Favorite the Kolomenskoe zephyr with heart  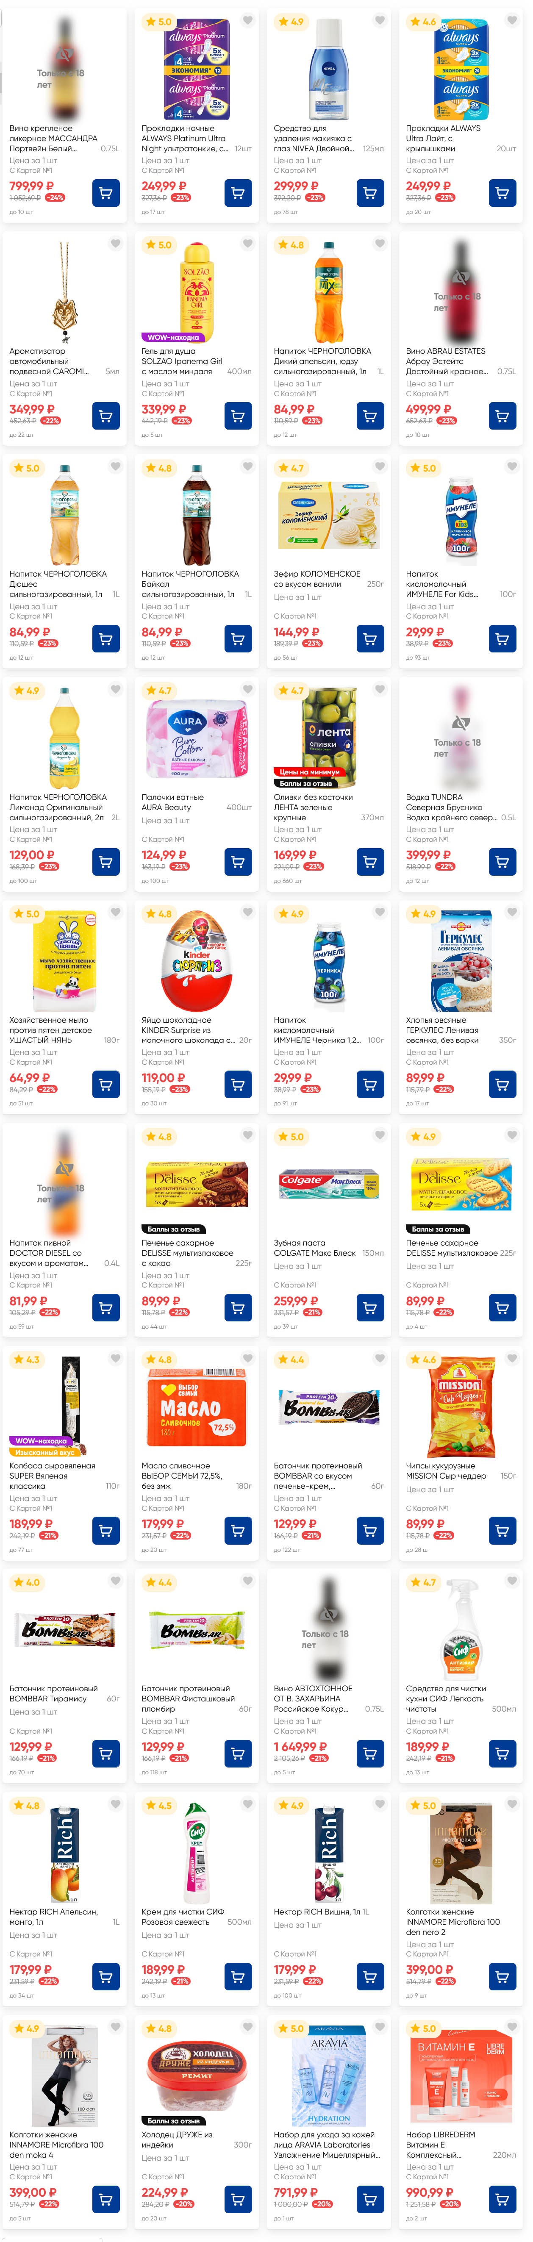tap(380, 466)
